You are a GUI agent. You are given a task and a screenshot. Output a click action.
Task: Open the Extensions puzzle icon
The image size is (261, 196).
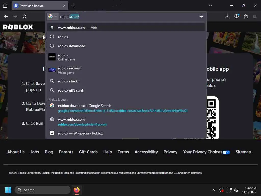click(246, 16)
